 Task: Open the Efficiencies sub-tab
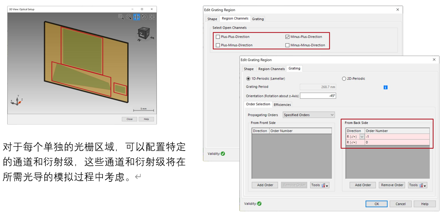282,105
